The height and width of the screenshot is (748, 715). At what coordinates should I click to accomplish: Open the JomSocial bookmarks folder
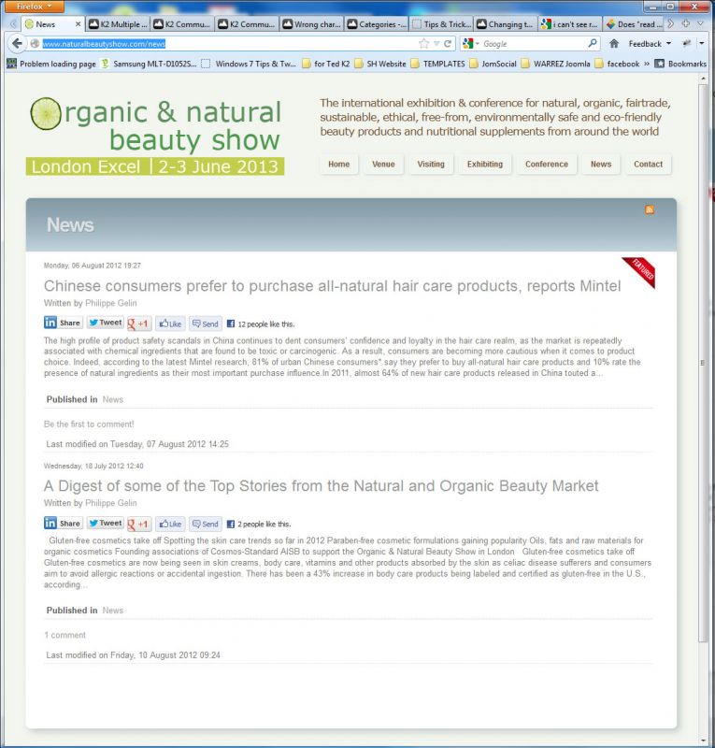tap(493, 64)
